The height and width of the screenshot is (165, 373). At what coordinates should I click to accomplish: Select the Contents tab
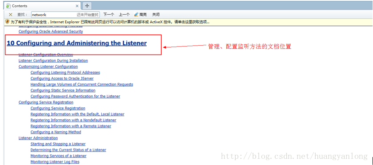pyautogui.click(x=42, y=6)
